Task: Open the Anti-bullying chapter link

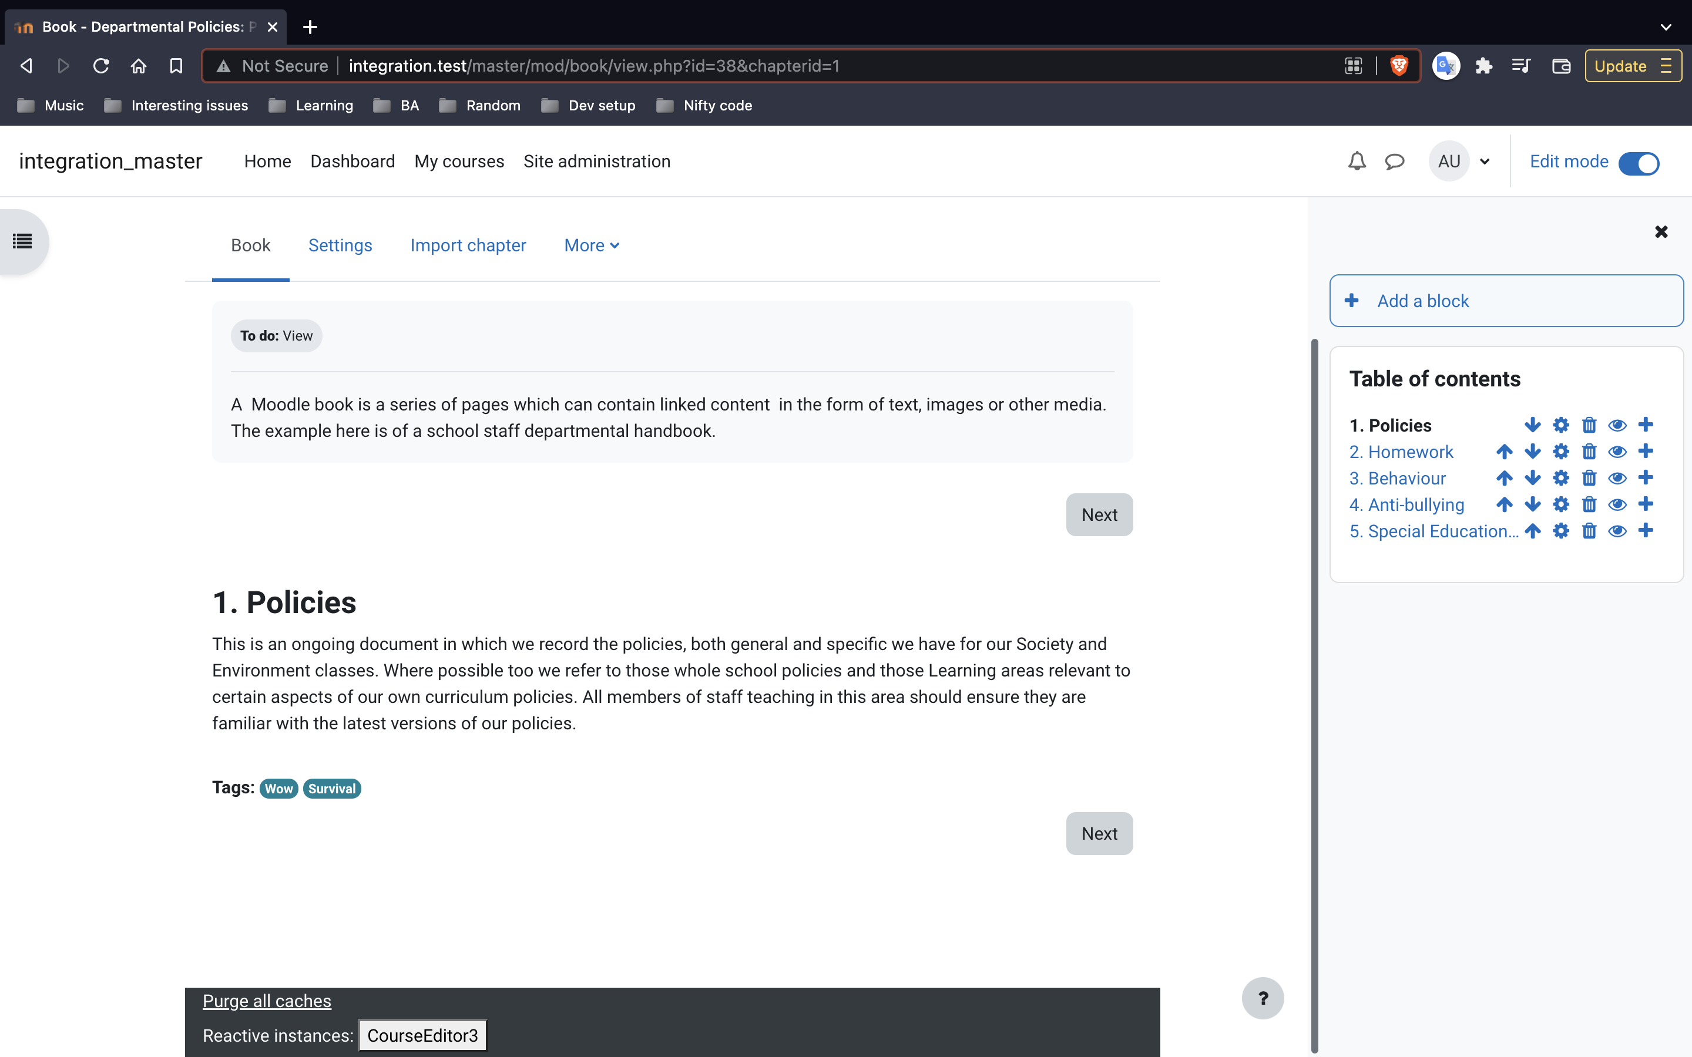Action: tap(1406, 505)
